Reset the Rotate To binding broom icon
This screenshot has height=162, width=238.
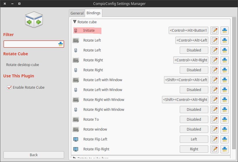point(225,120)
